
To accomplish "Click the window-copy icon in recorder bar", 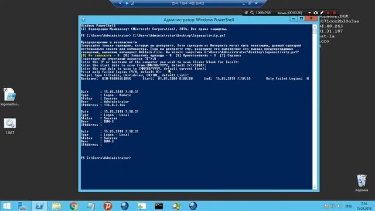I will click(246, 13).
